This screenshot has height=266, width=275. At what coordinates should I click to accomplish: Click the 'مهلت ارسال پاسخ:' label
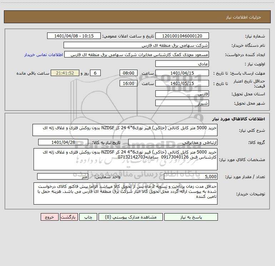point(247,73)
